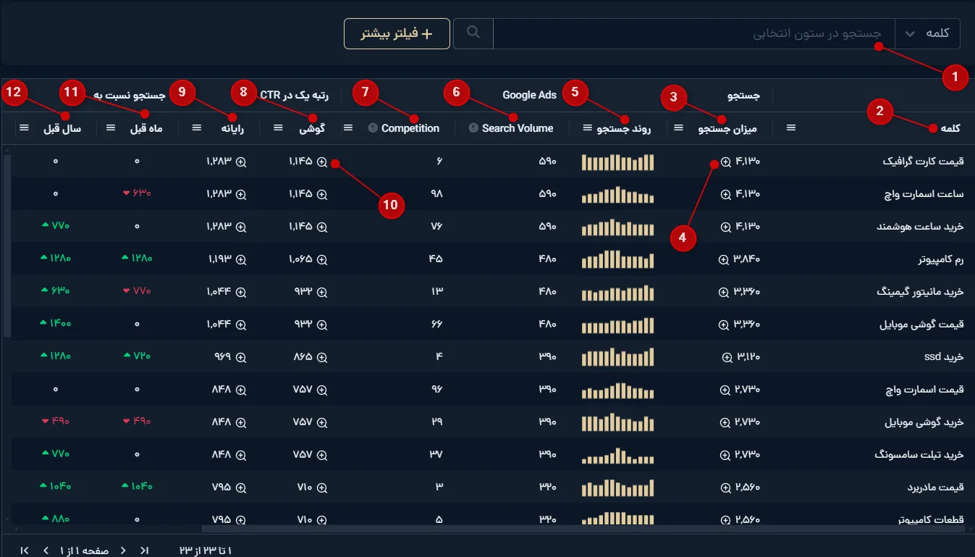Click رایانه magnifier in رم کامپیوتر row
This screenshot has height=557, width=975.
tap(241, 259)
